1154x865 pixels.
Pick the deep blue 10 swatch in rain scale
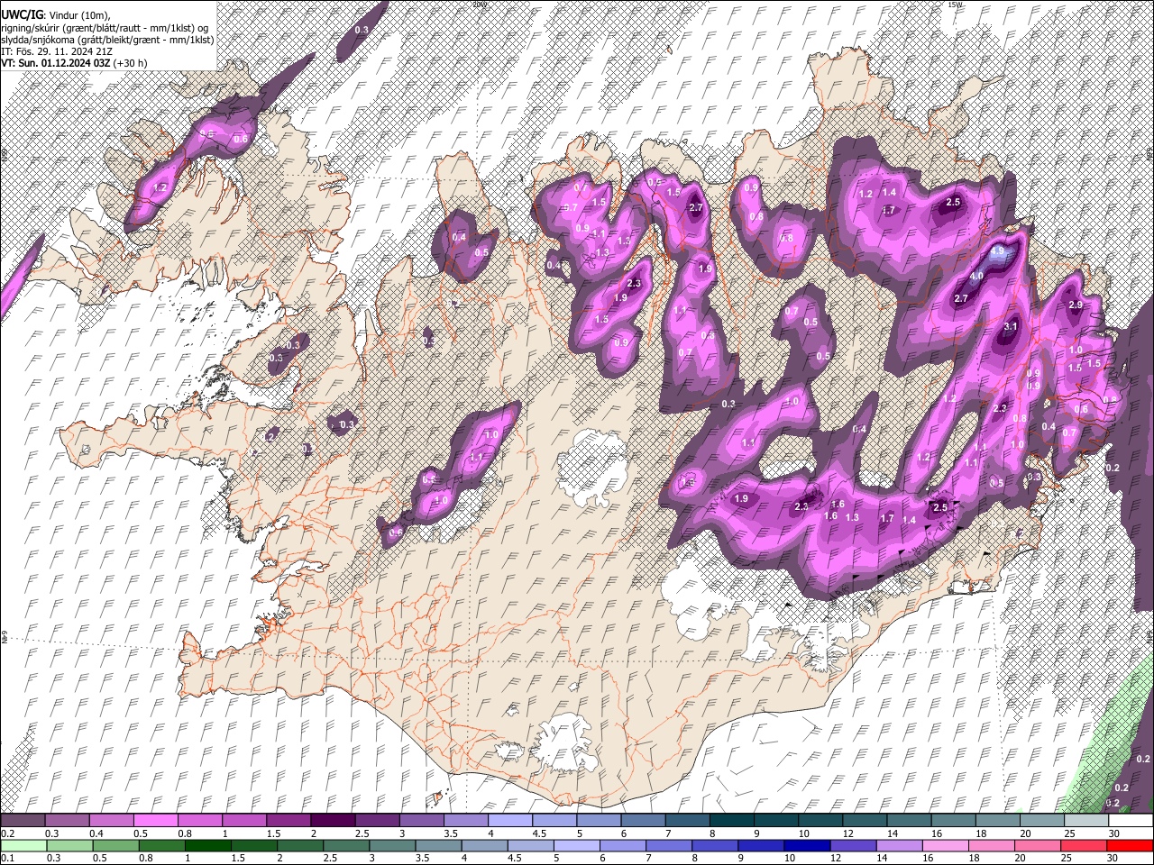click(807, 845)
